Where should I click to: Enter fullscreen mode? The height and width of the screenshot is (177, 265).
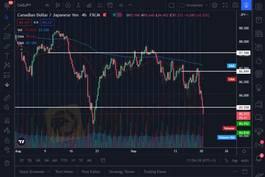click(x=225, y=5)
